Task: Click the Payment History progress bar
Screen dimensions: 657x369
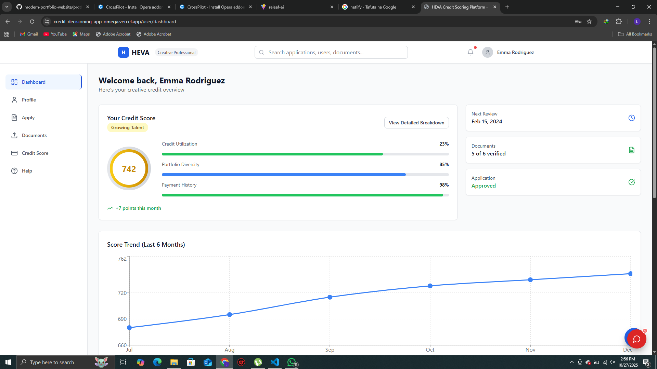Action: pos(305,195)
